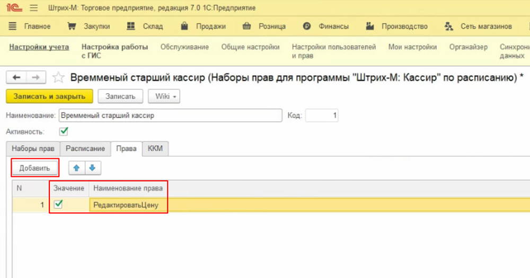
Task: Open the hamburger main menu icon
Action: (33, 8)
